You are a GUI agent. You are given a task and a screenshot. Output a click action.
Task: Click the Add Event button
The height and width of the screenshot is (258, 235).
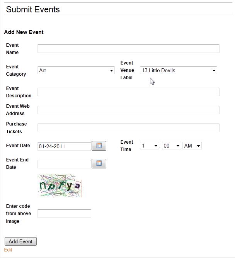pyautogui.click(x=20, y=241)
